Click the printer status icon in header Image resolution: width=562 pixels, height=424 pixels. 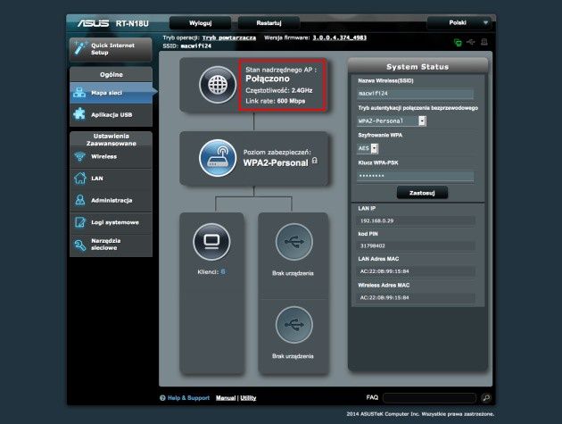pos(483,42)
